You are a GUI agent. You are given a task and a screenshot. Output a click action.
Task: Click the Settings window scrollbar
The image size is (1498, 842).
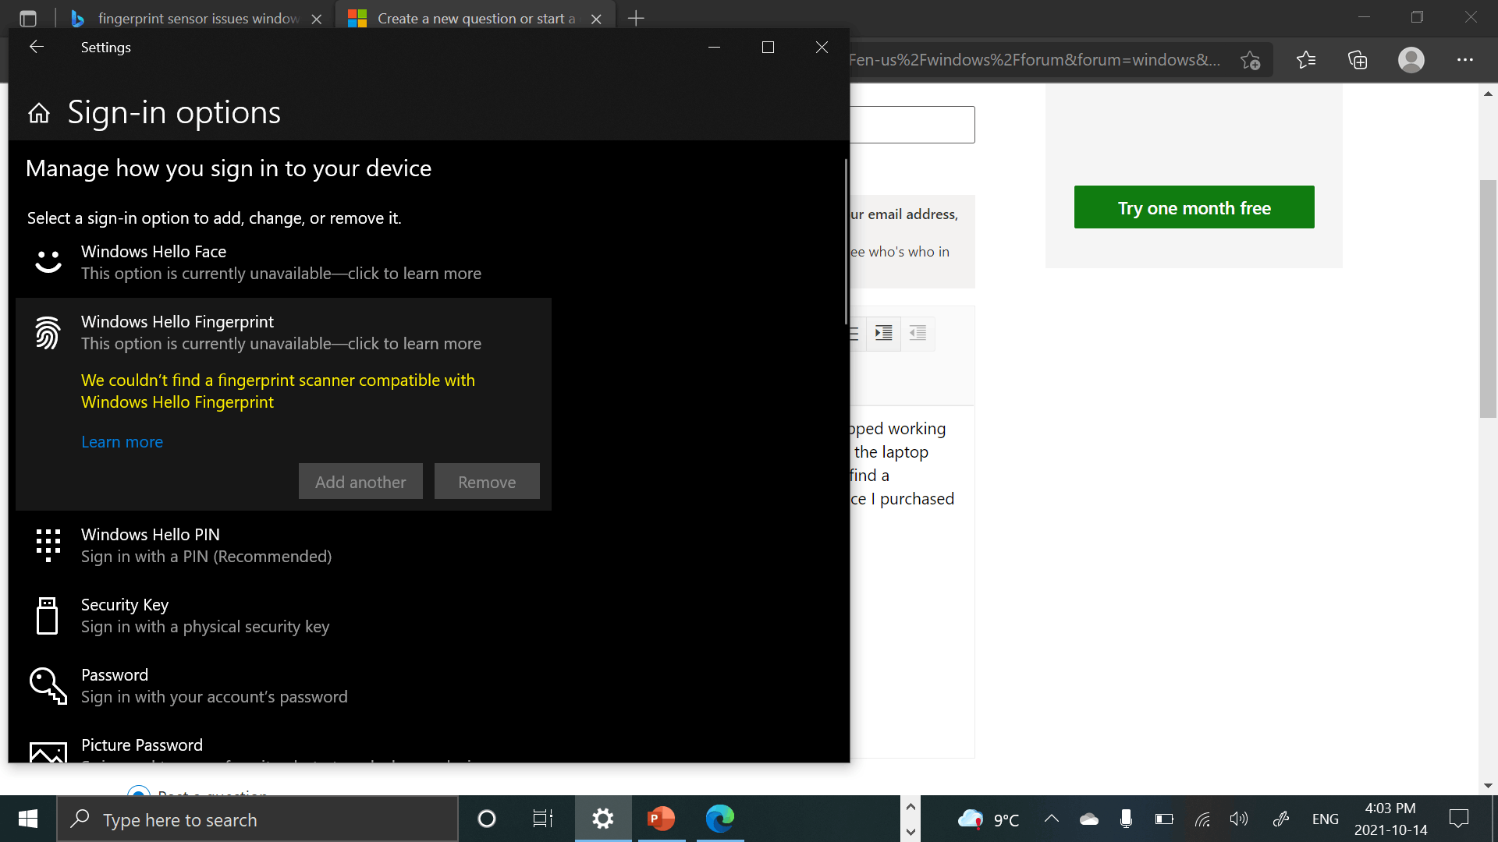[x=846, y=242]
